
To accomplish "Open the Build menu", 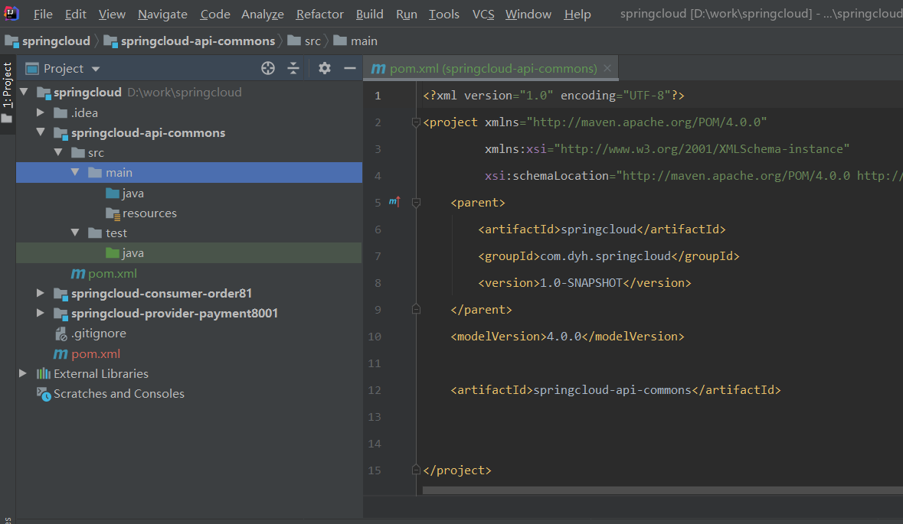I will (x=370, y=14).
